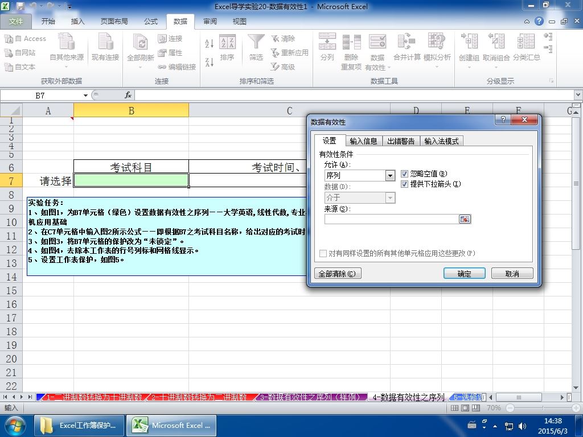Open the 输入信息 dialog tab

363,141
